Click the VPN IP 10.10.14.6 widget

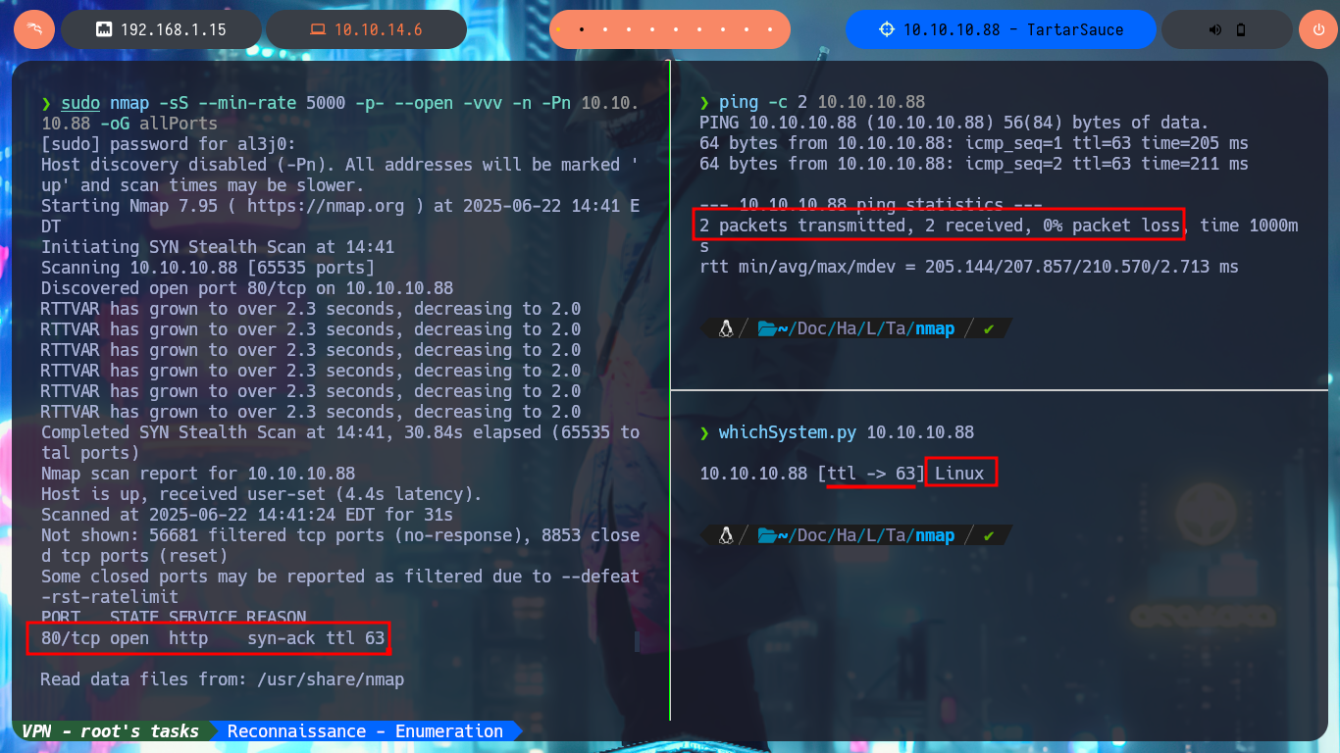coord(366,29)
